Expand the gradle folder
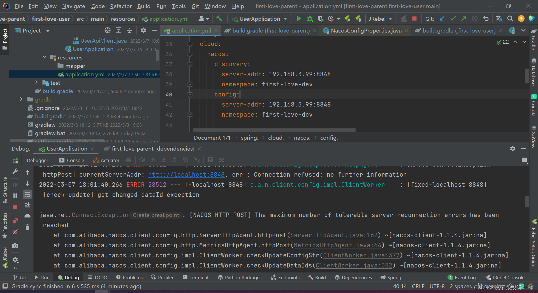Viewport: 538px width, 293px height. 21,99
